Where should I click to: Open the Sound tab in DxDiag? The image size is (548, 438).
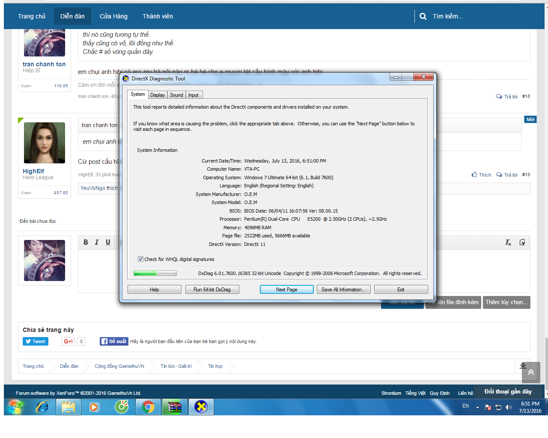coord(176,95)
